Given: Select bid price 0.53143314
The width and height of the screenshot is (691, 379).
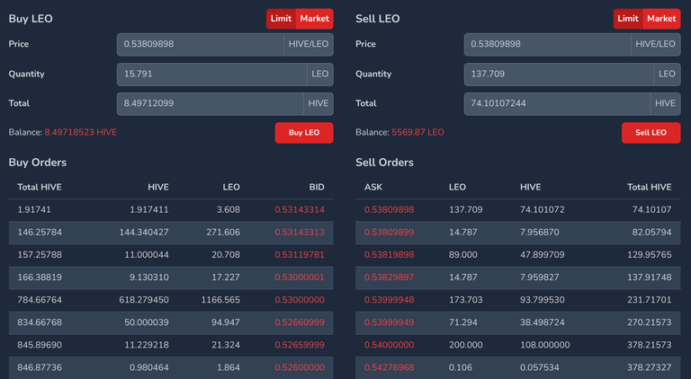Looking at the screenshot, I should tap(300, 210).
